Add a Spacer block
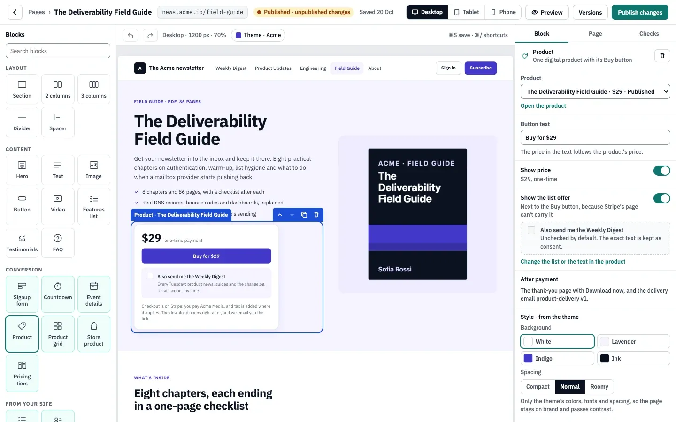The image size is (676, 422). point(58,122)
